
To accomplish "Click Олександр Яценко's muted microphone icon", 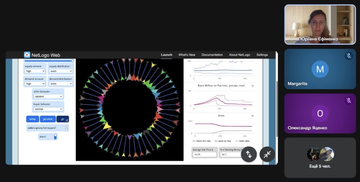I will [x=348, y=101].
